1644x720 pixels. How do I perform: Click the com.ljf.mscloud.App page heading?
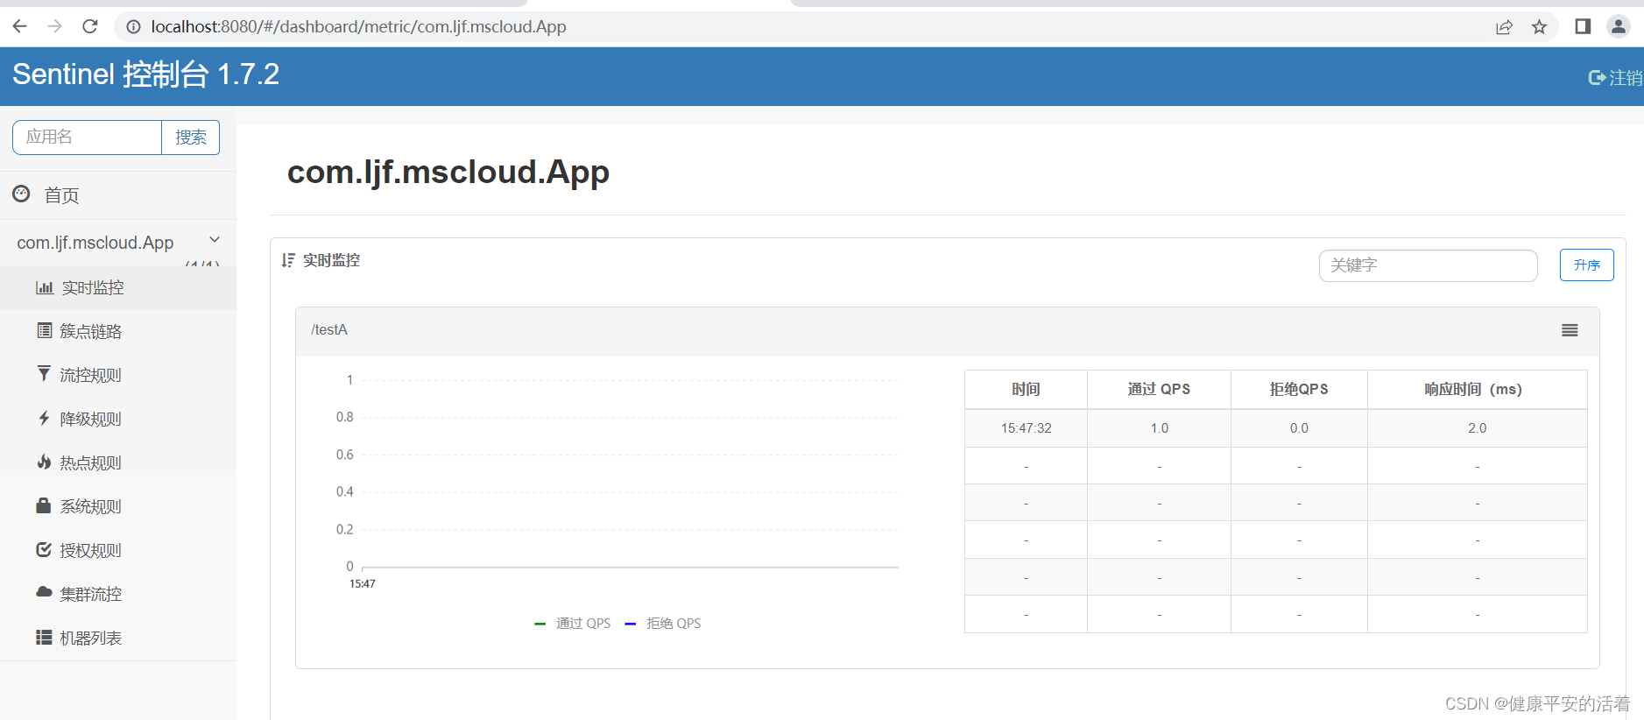coord(448,173)
